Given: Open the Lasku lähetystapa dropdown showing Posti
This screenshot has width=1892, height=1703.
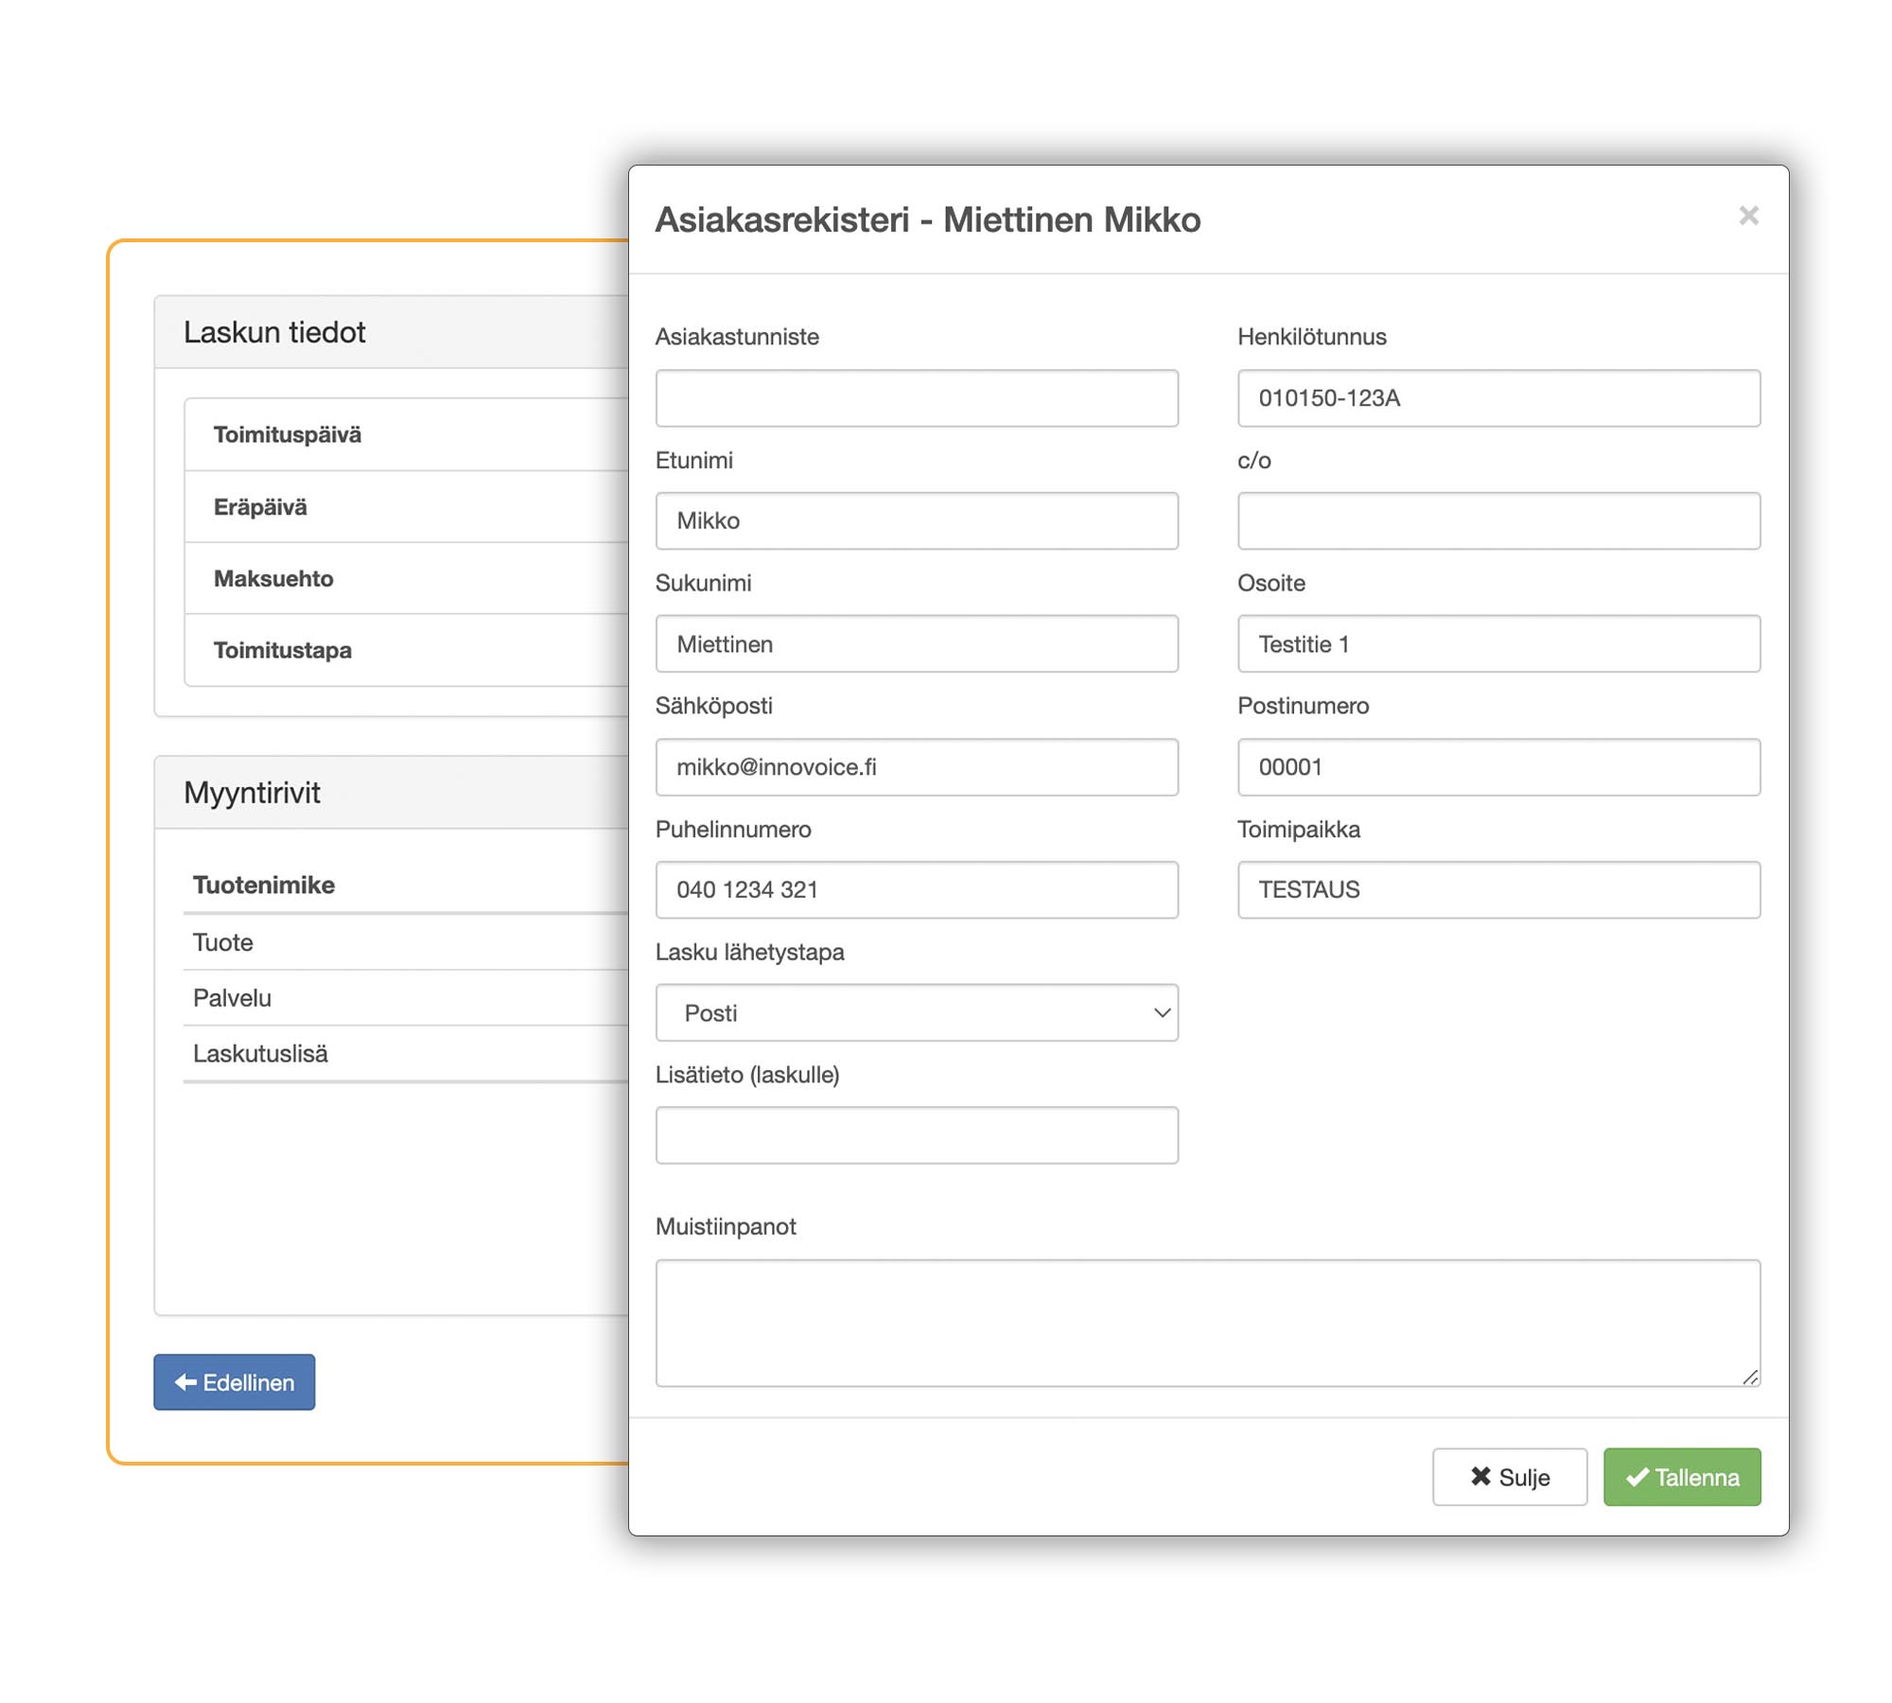Looking at the screenshot, I should (x=916, y=1012).
